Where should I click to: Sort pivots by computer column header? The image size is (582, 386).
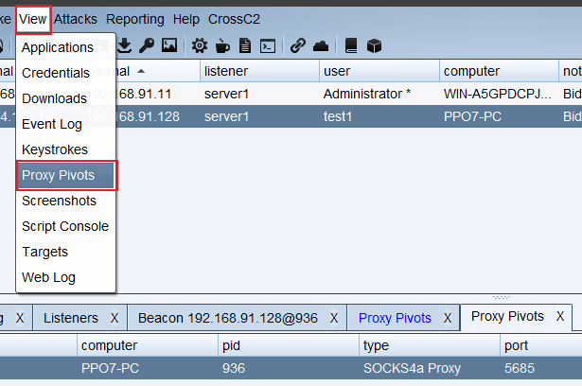coord(148,345)
